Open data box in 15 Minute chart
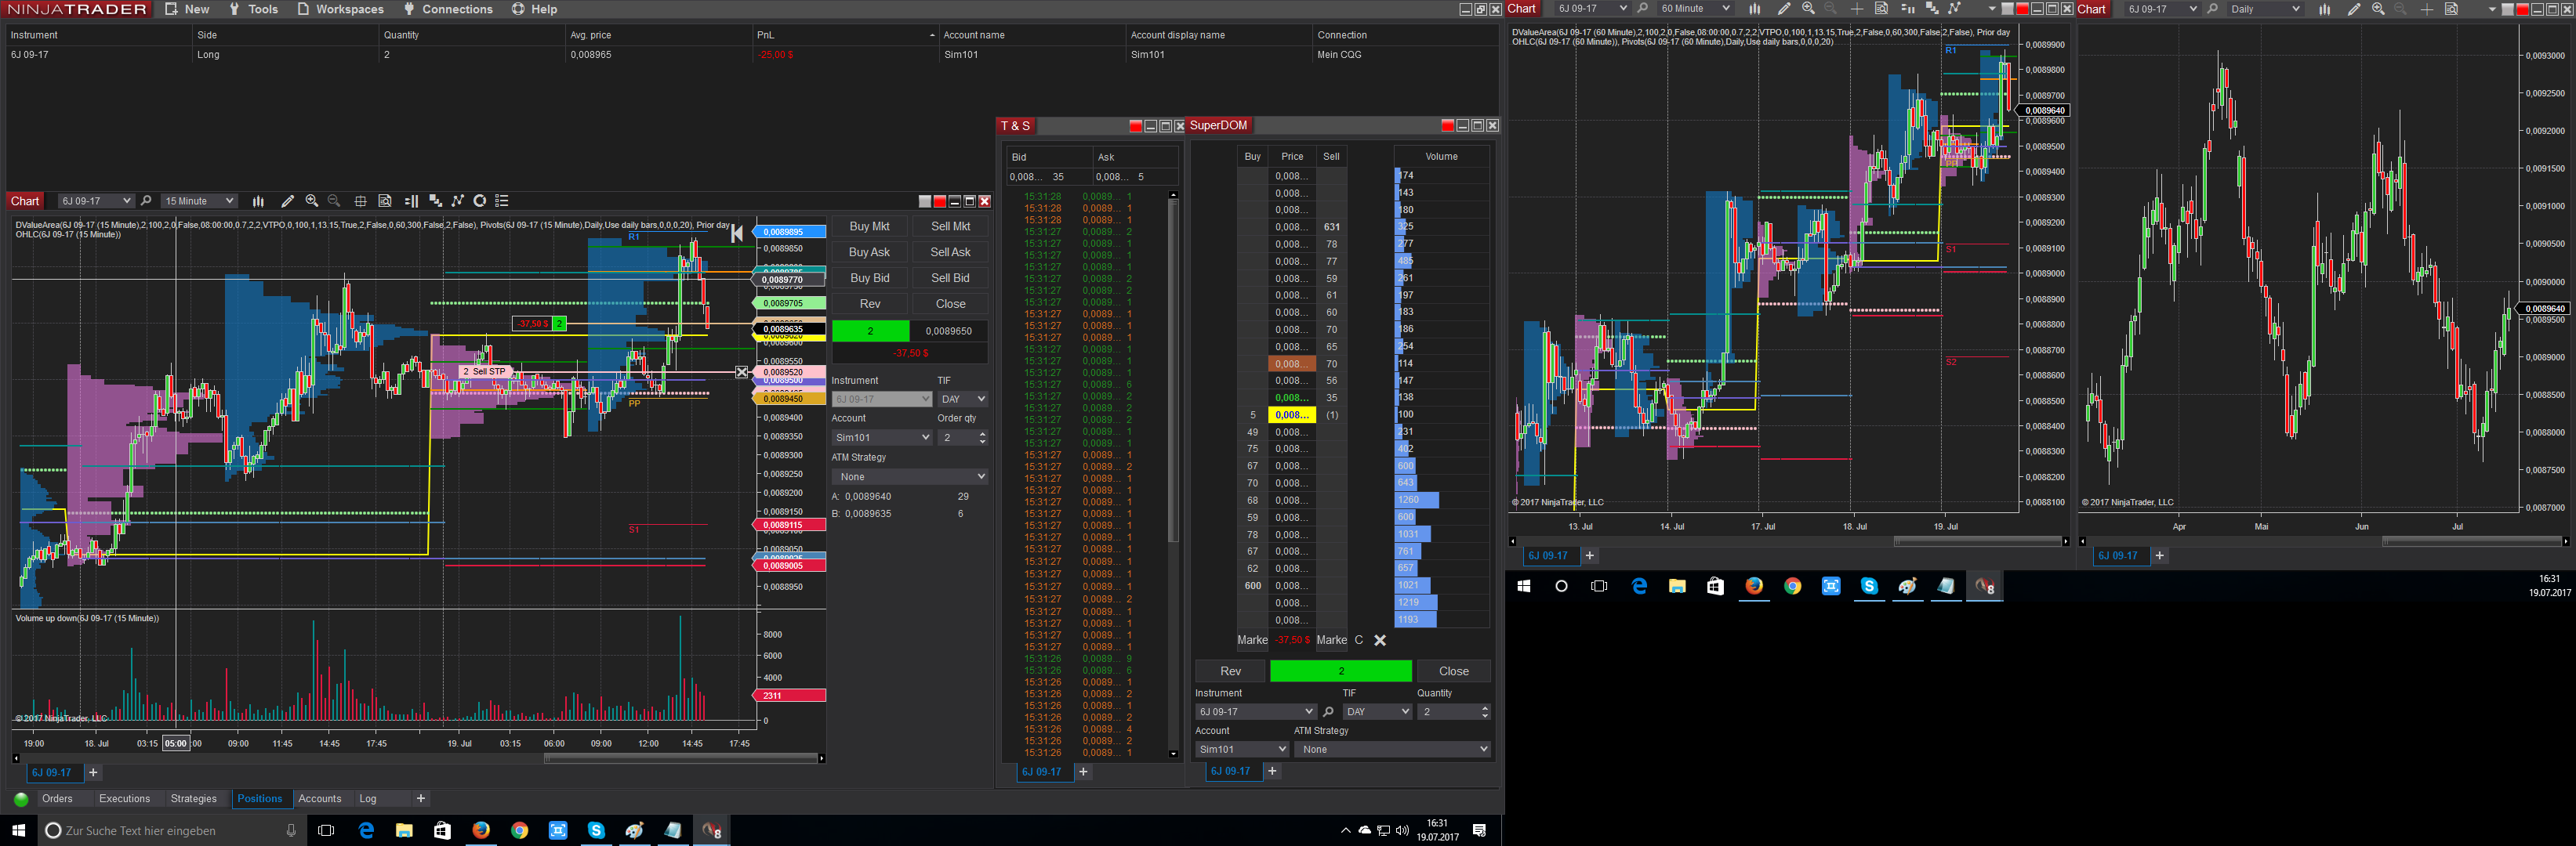Screen dimensions: 2576x846 [x=385, y=201]
